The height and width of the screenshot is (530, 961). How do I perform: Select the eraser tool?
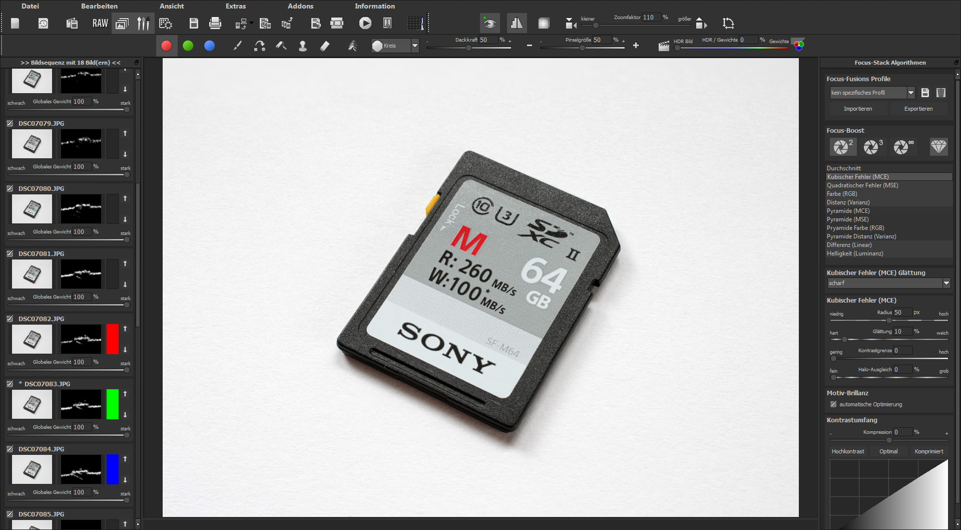point(325,46)
